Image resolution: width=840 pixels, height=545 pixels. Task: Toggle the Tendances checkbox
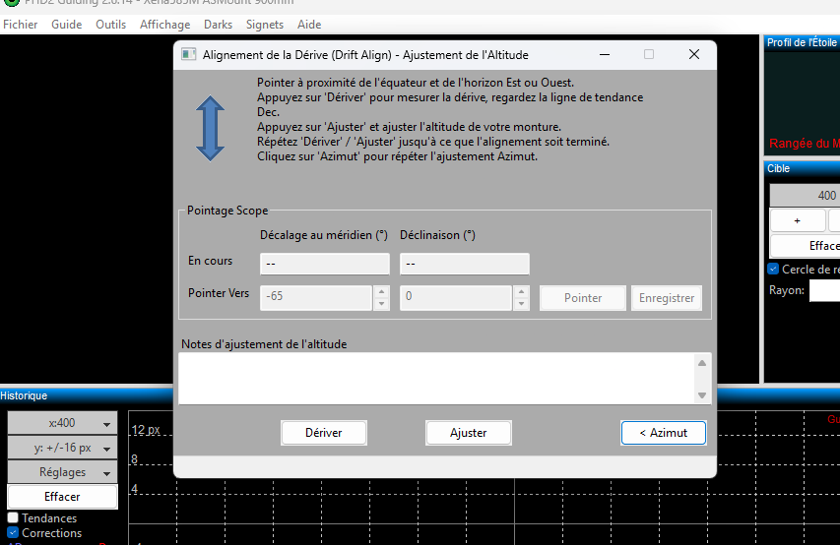coord(13,517)
